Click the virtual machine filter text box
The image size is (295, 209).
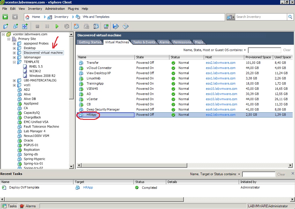[264, 50]
